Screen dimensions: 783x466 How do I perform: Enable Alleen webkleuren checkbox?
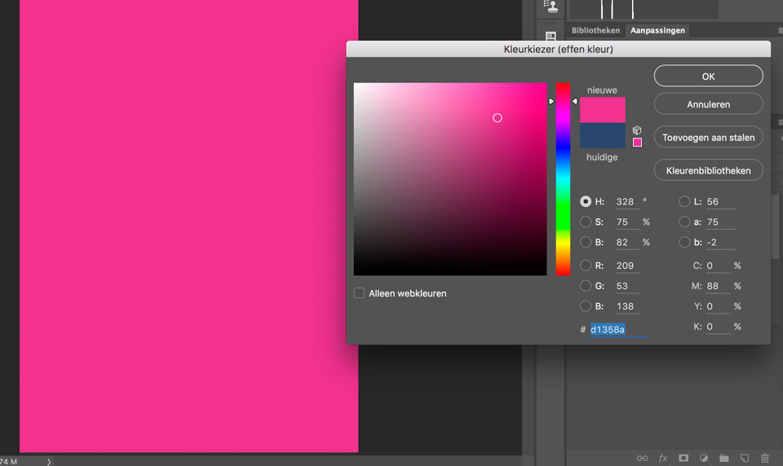[x=359, y=293]
